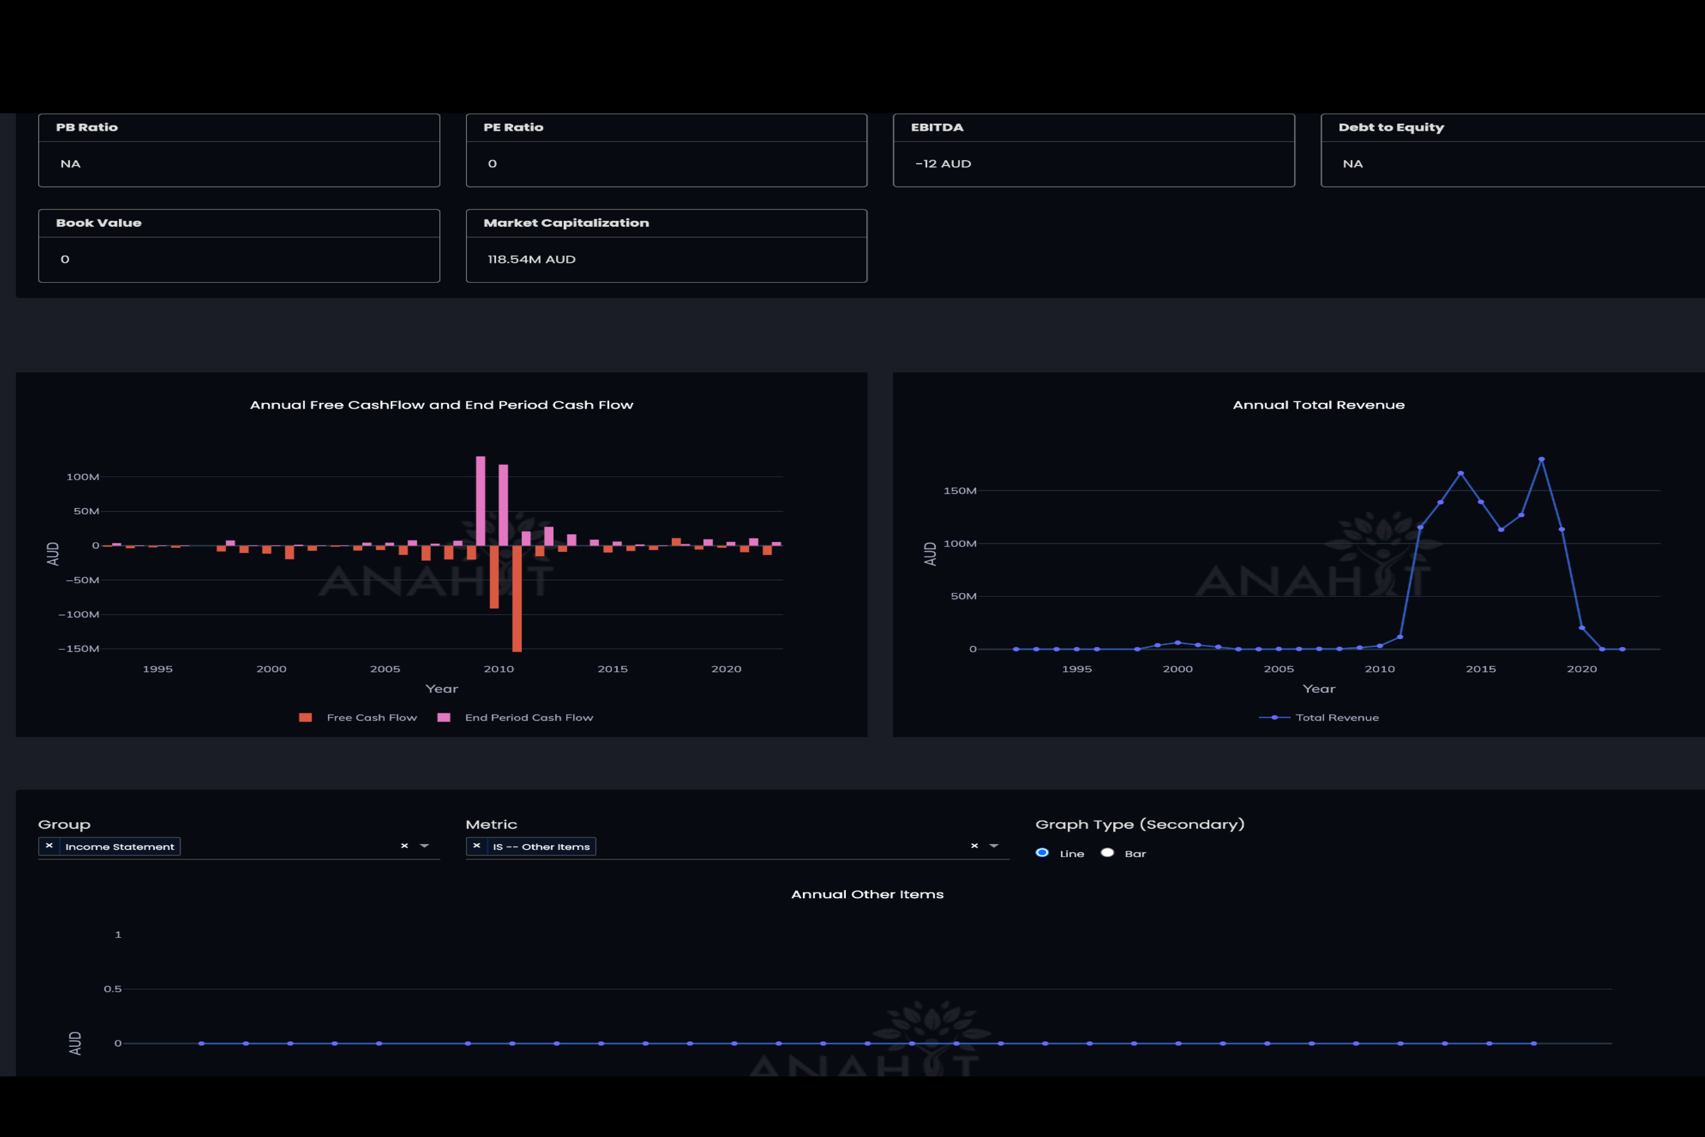The width and height of the screenshot is (1705, 1137).
Task: Click the clear icon on Metric selector
Action: tap(974, 846)
